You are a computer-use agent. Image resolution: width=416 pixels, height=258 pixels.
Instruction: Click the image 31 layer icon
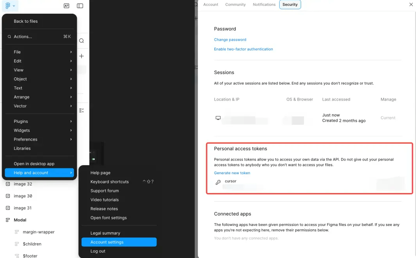point(8,208)
